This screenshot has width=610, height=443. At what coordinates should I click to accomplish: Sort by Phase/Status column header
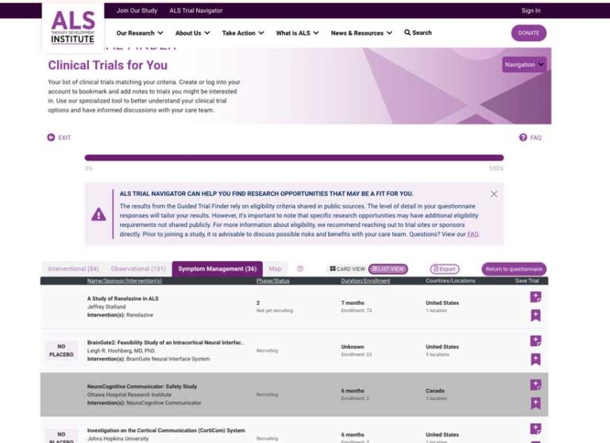pyautogui.click(x=272, y=281)
